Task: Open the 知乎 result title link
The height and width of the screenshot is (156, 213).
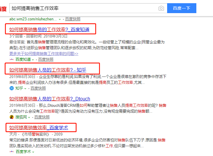Action: (48, 70)
